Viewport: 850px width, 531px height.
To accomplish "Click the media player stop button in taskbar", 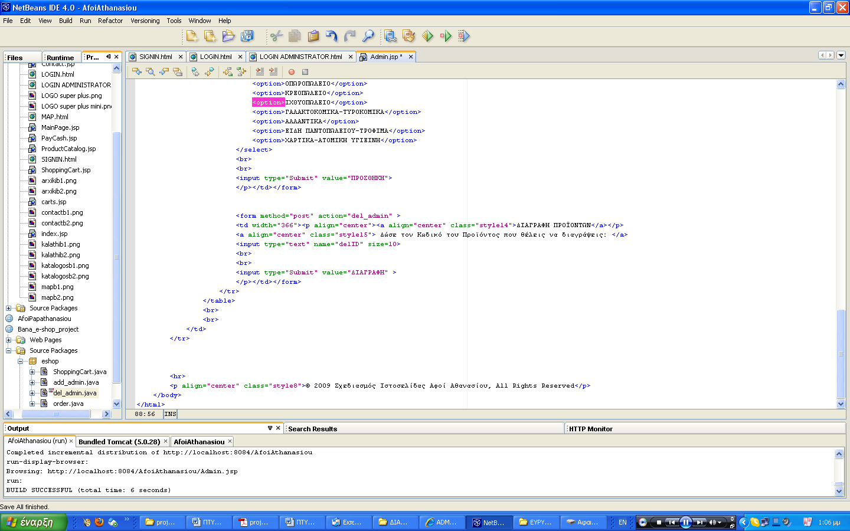I will [x=659, y=522].
